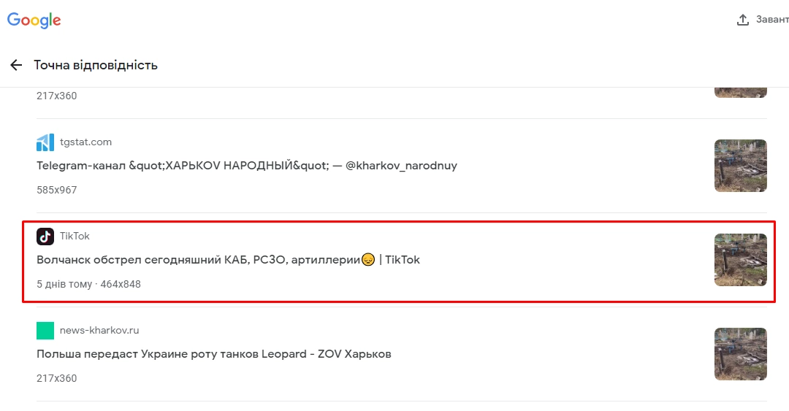Open the ХАРЬКОV НАРОДНЫЙ Telegram channel result
This screenshot has width=789, height=411.
click(x=247, y=166)
